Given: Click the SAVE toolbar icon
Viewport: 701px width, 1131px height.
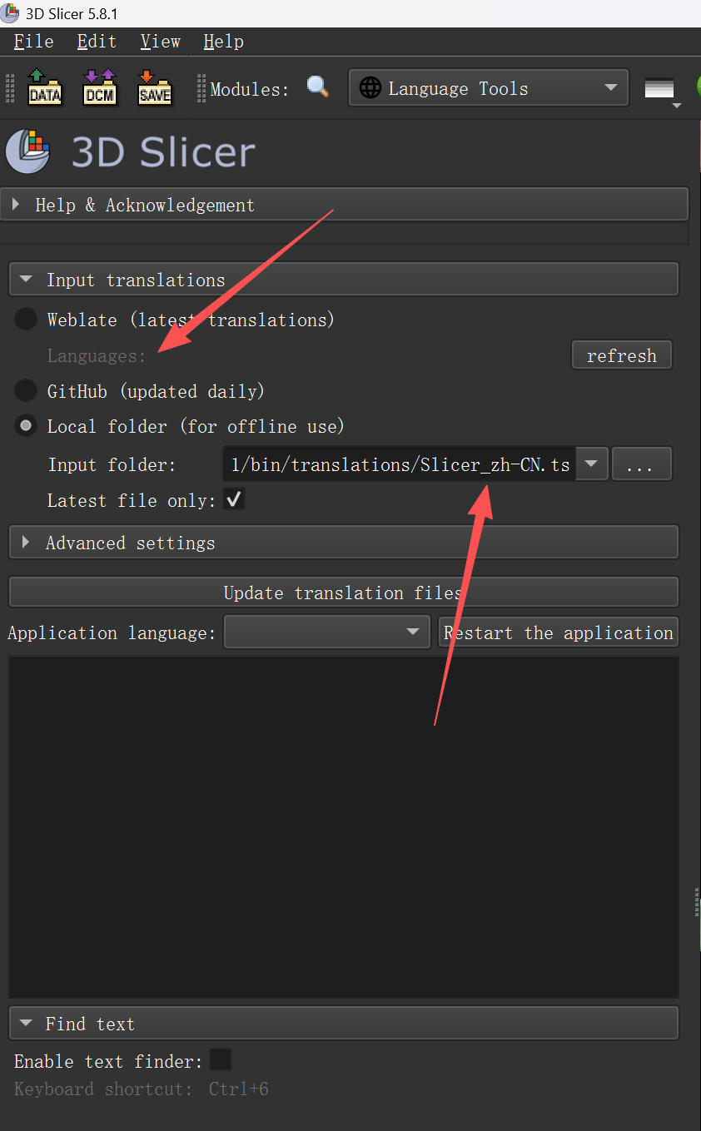Looking at the screenshot, I should click(x=155, y=87).
